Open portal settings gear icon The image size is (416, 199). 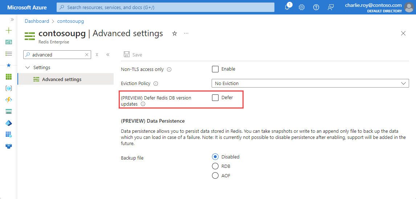click(x=302, y=7)
